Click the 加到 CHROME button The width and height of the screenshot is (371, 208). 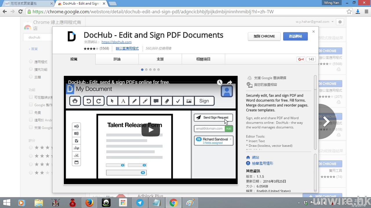[264, 36]
